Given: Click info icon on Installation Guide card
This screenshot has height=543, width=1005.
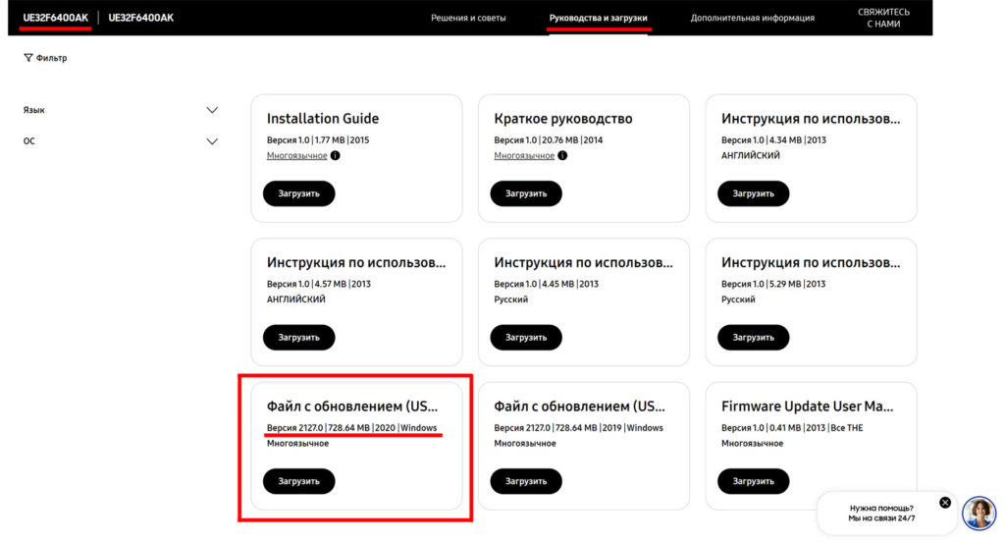Looking at the screenshot, I should (x=336, y=156).
